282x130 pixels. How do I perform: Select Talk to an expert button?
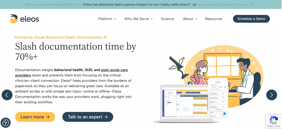(x=88, y=117)
